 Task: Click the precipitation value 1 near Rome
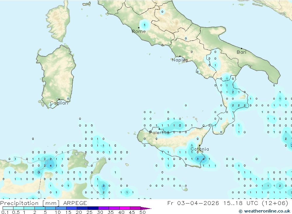[145, 25]
